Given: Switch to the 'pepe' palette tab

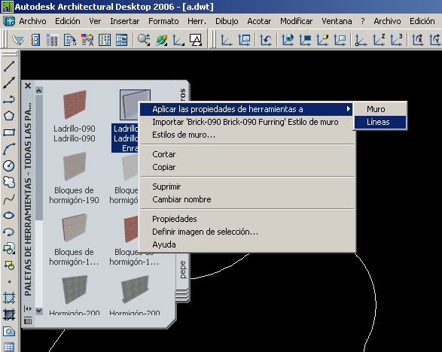Looking at the screenshot, I should tap(183, 270).
